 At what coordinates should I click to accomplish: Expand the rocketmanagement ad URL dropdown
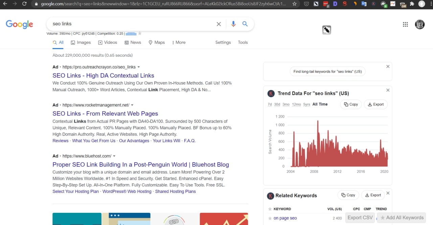[x=132, y=105]
